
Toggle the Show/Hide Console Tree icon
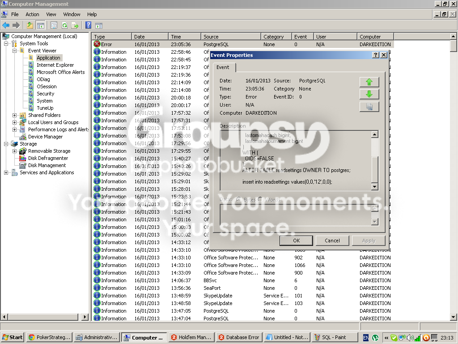click(40, 26)
